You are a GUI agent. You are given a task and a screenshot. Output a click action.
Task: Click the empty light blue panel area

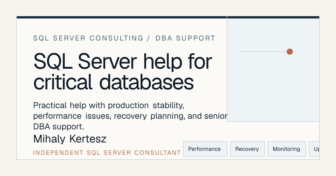(273, 89)
